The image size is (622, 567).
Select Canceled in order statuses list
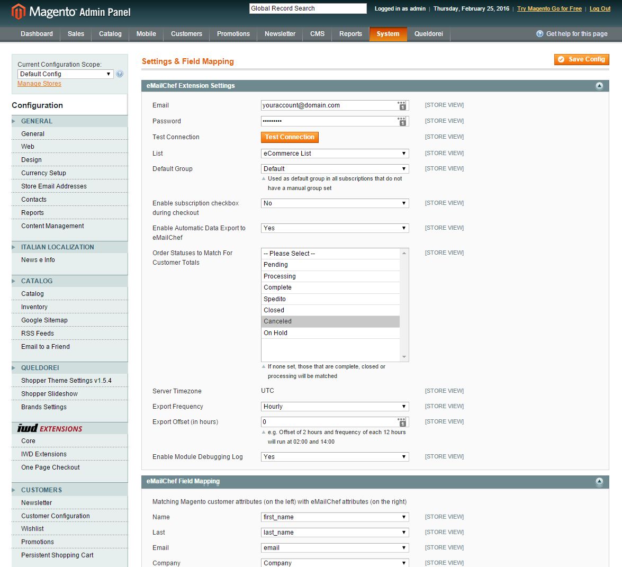(330, 322)
